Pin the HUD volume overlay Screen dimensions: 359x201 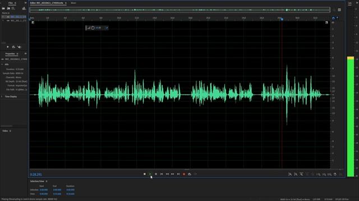(107, 28)
